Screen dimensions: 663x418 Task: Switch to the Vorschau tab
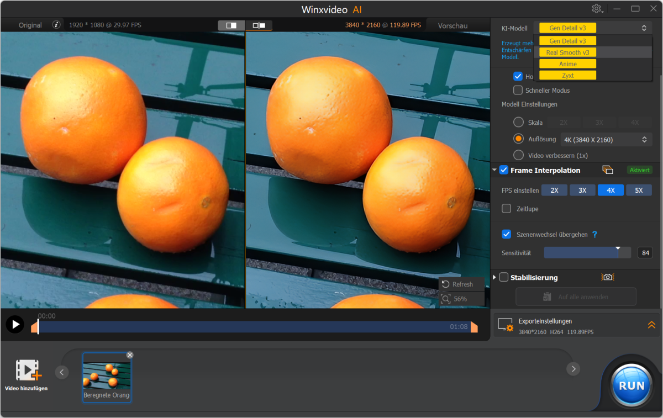[452, 25]
